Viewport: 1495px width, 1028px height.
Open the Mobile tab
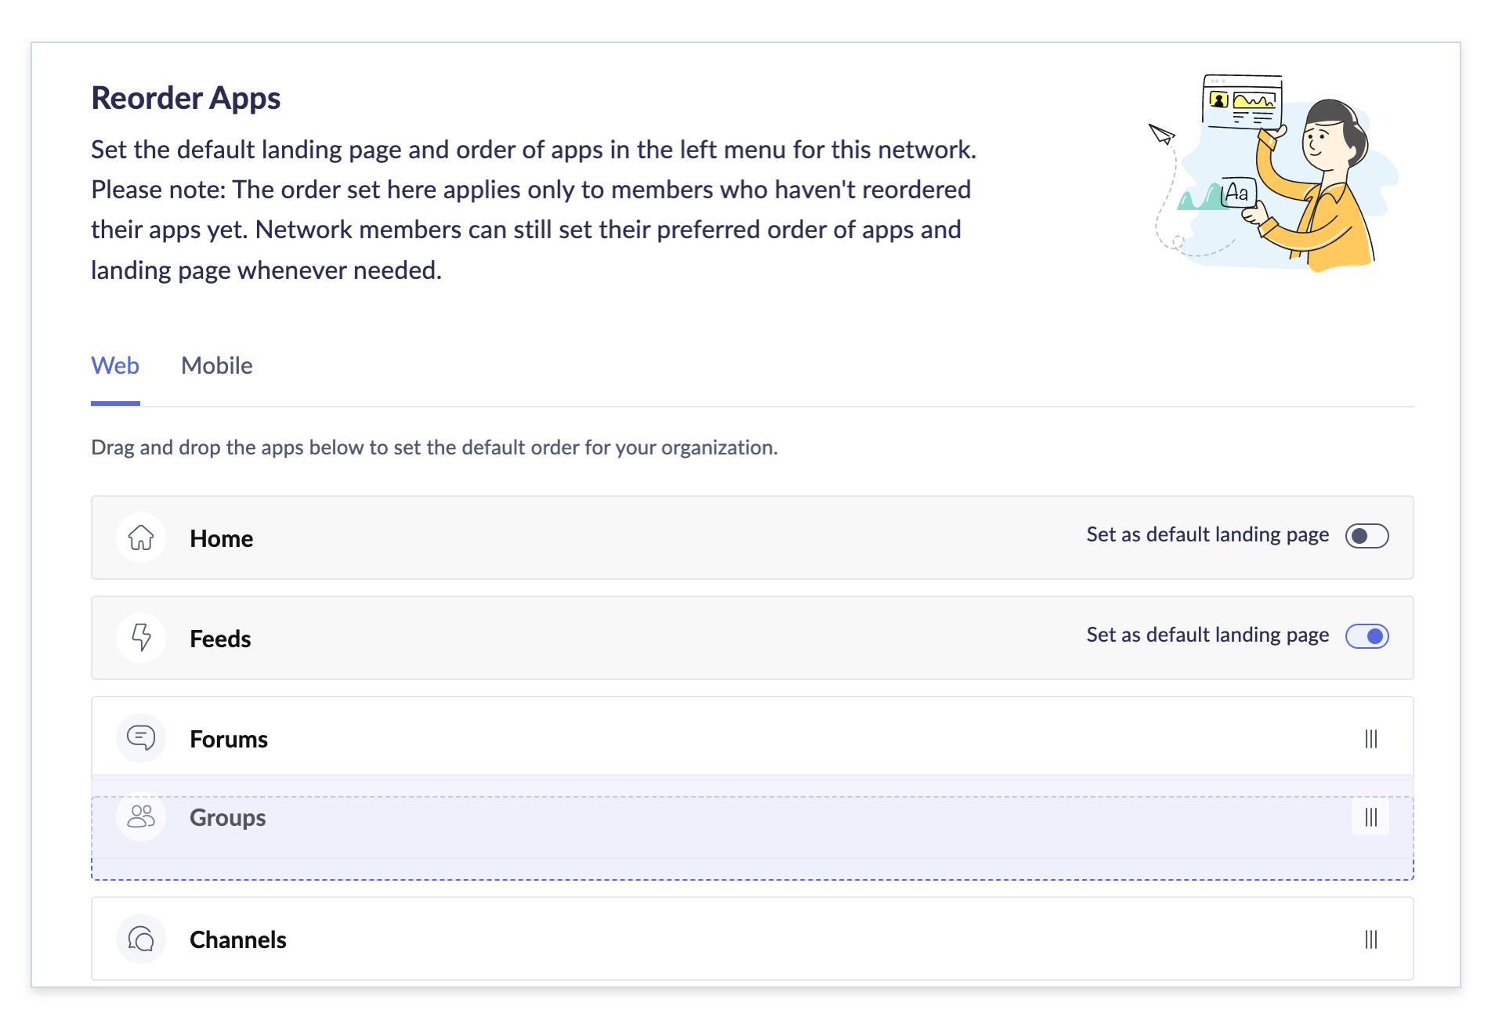click(216, 366)
